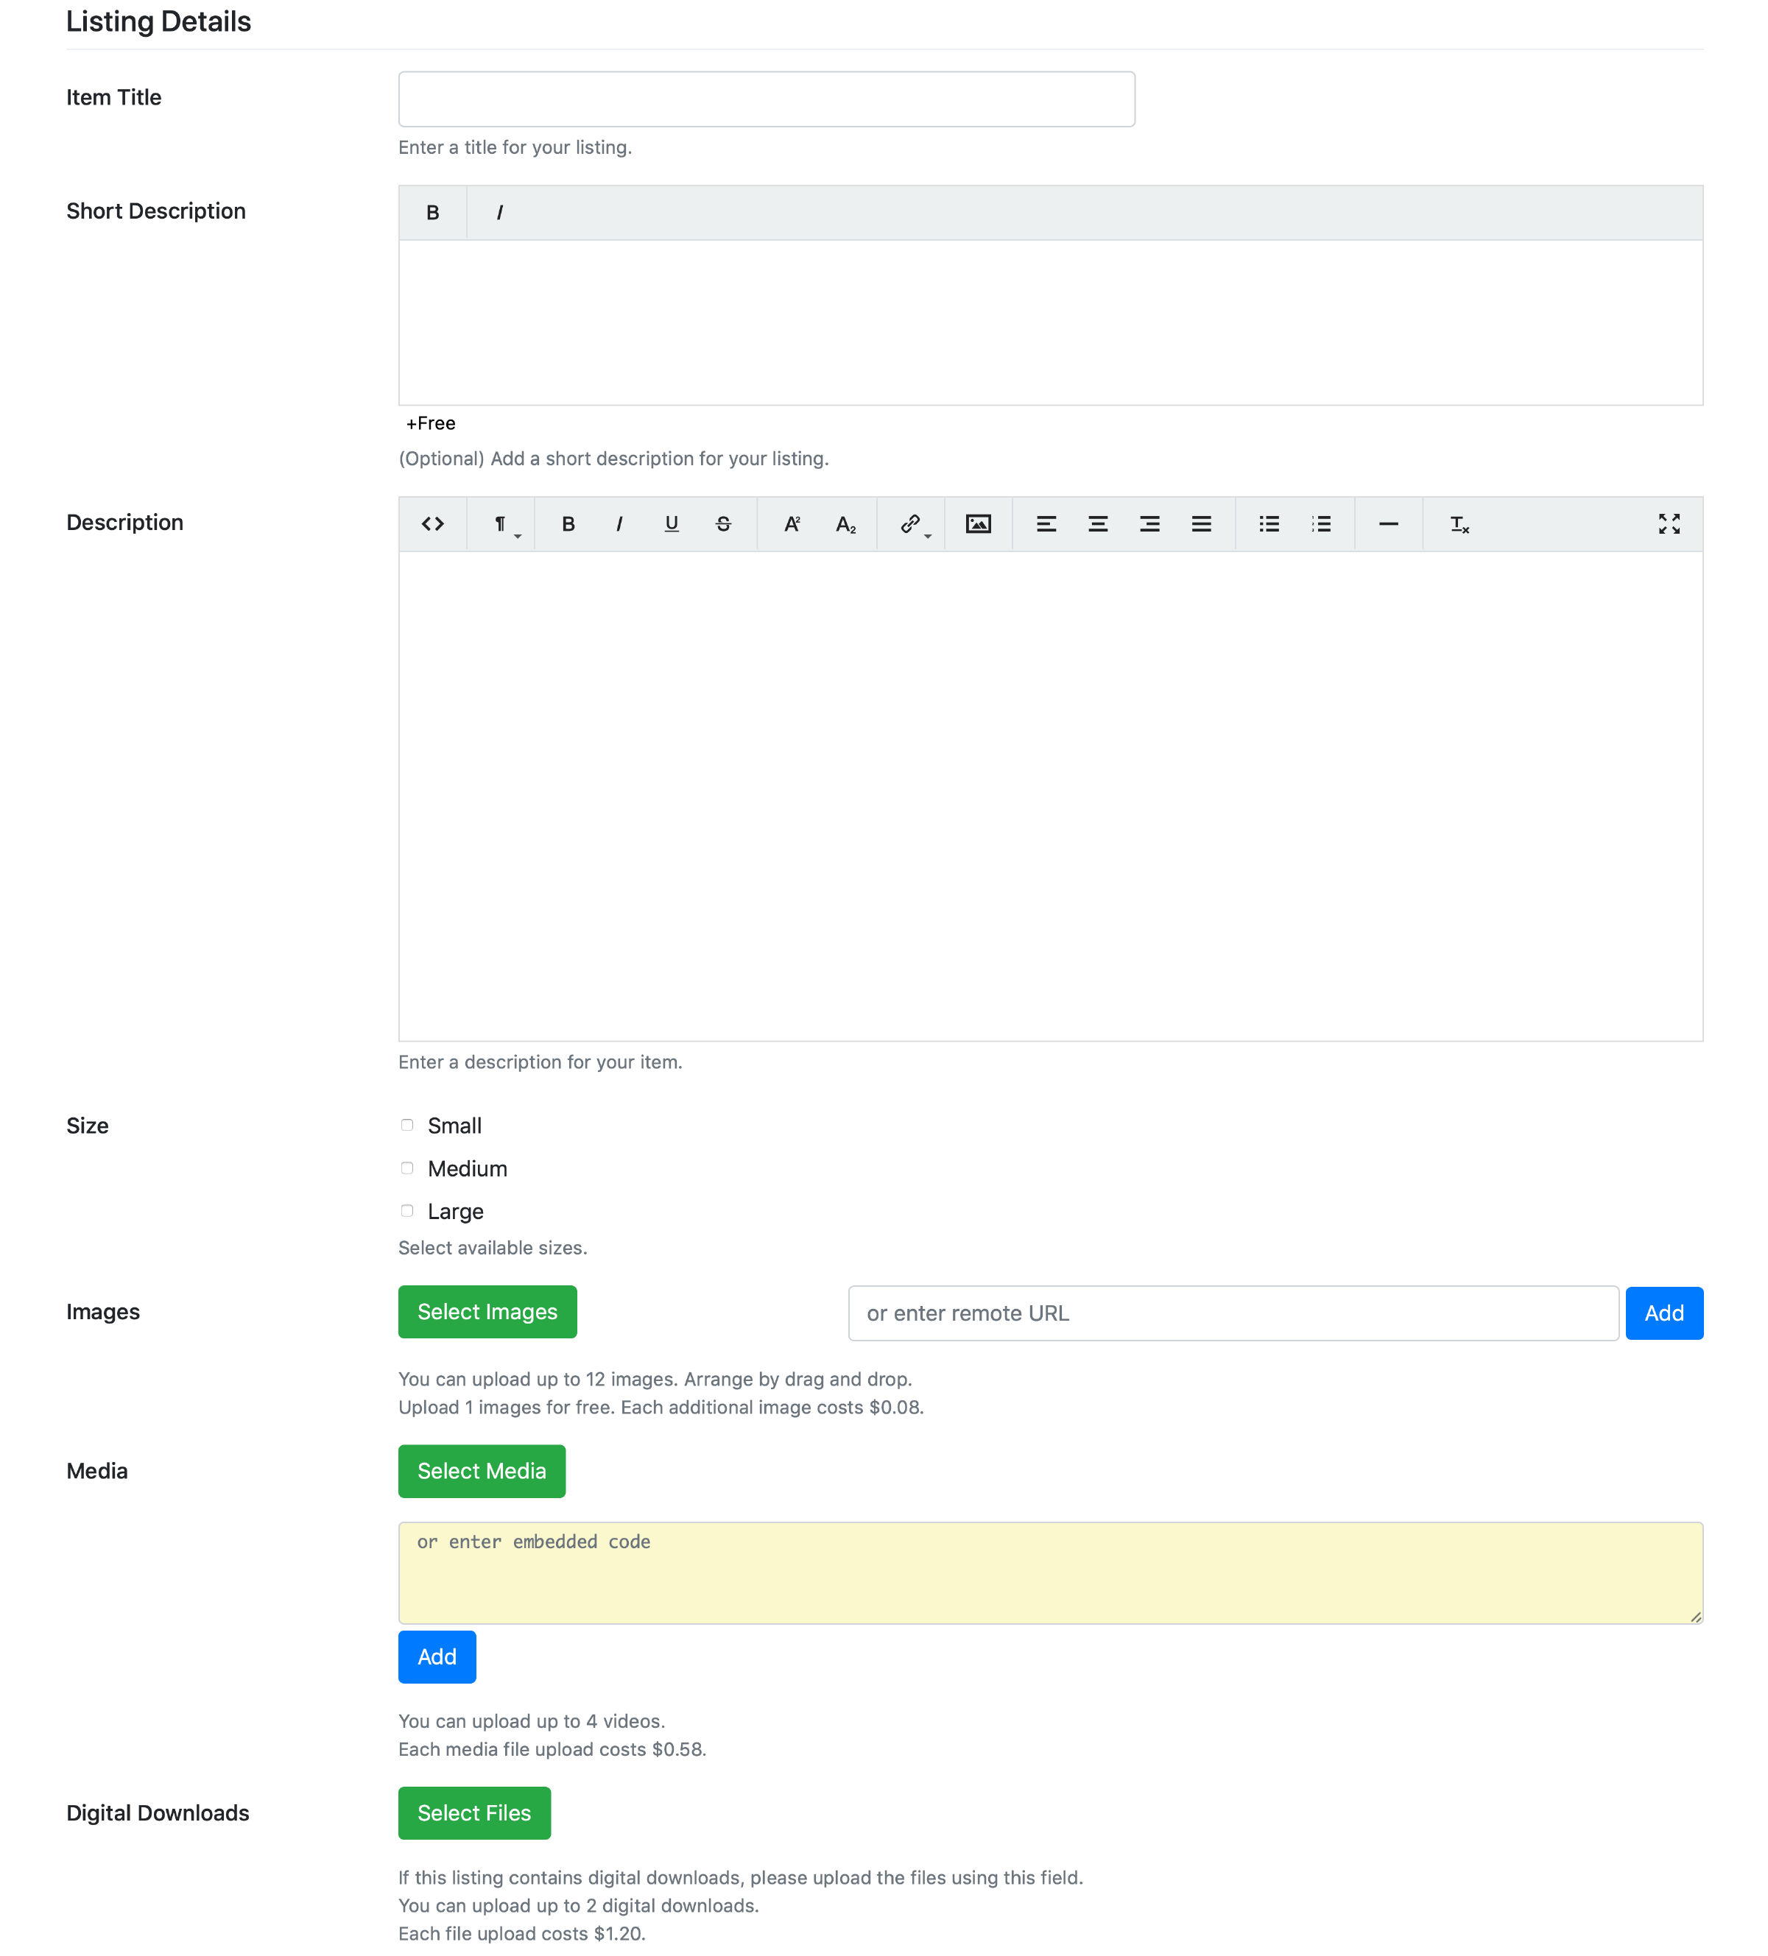The image size is (1768, 1956).
Task: Center align text in Description editor
Action: (1097, 524)
